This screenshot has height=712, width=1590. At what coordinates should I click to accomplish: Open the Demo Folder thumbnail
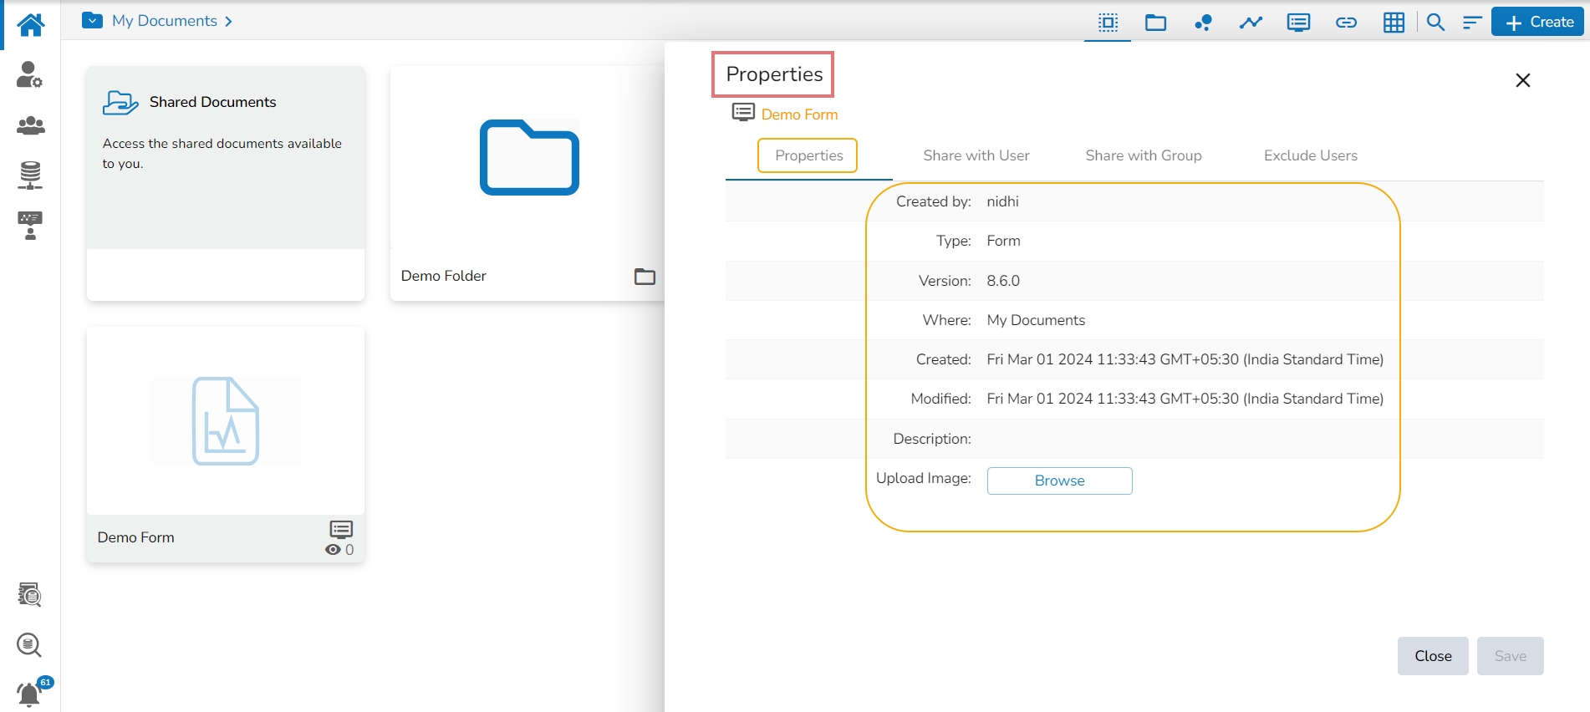pyautogui.click(x=529, y=157)
